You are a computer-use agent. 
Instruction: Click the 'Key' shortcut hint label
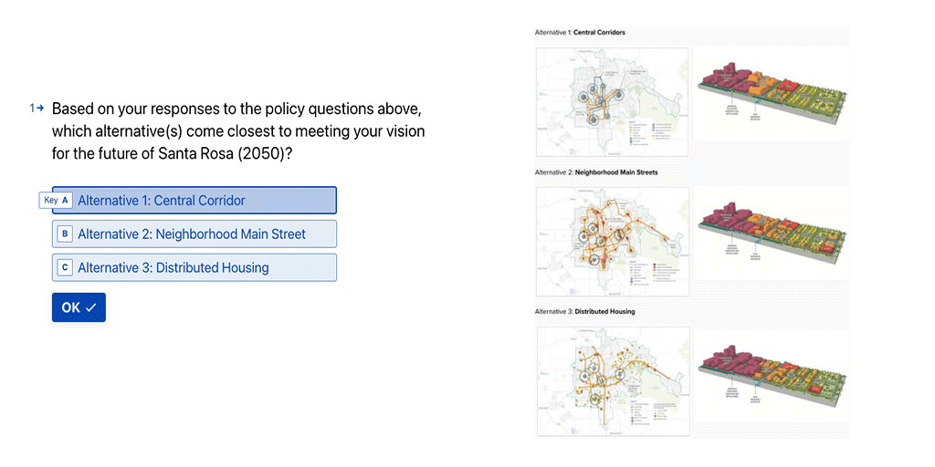click(51, 201)
